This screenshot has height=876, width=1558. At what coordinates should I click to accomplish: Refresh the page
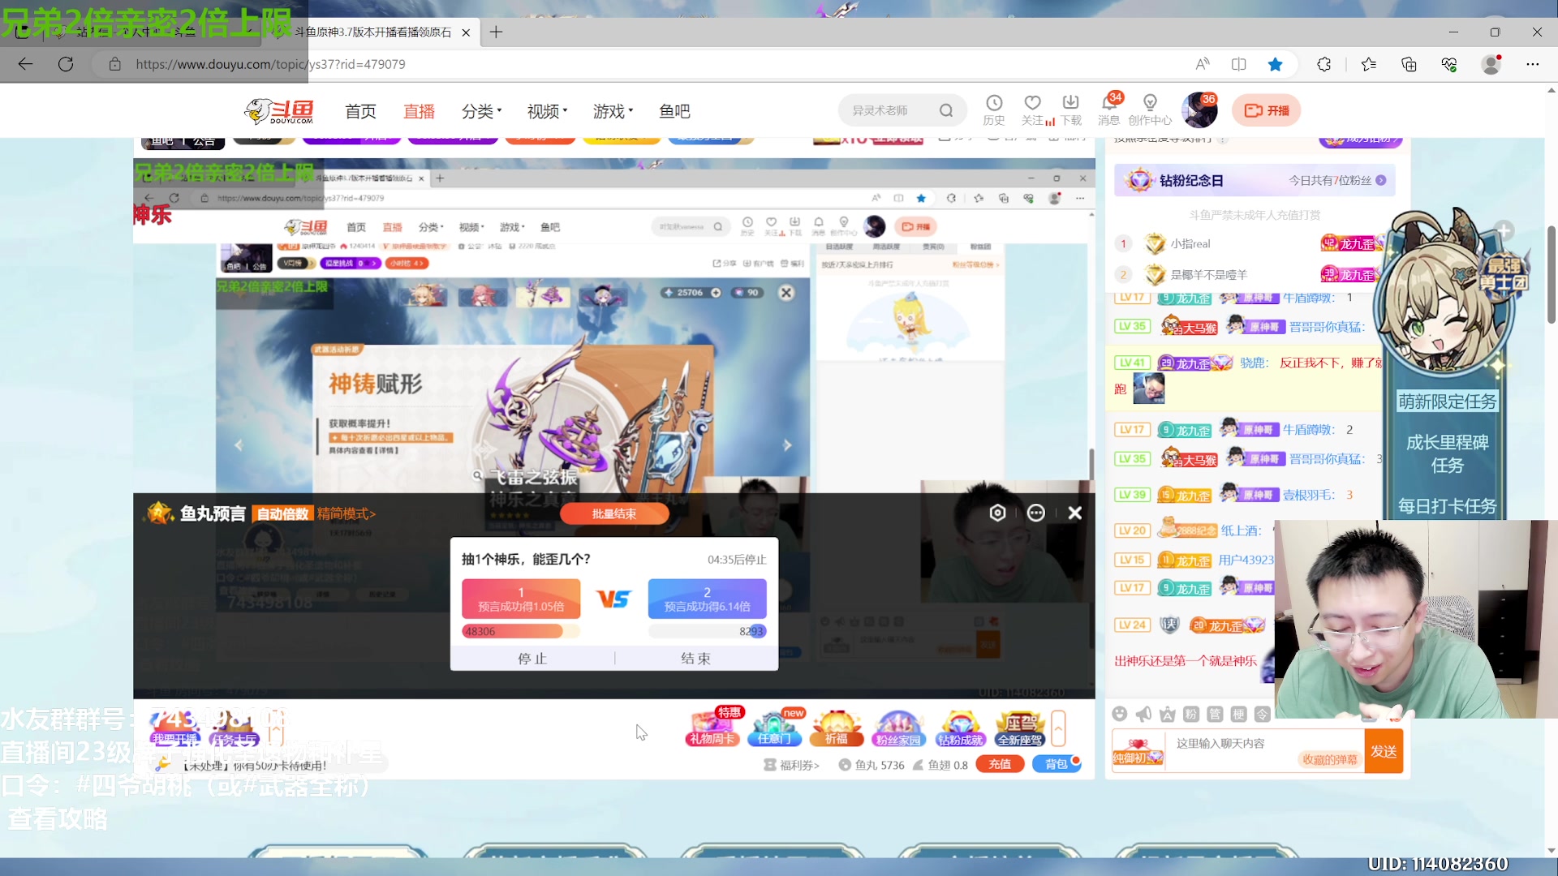pos(66,64)
